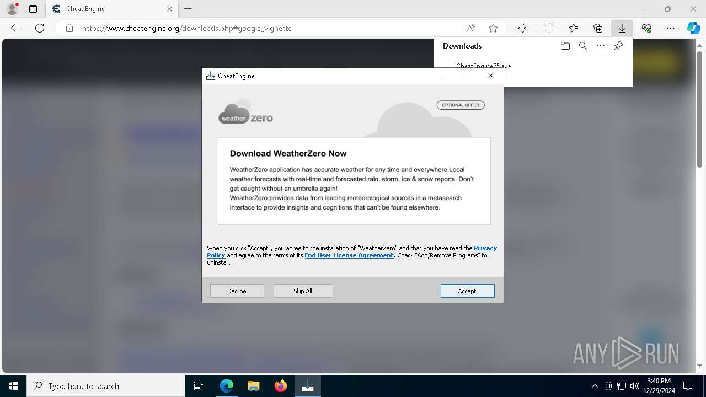706x397 pixels.
Task: Open the clock and calendar
Action: pyautogui.click(x=659, y=386)
